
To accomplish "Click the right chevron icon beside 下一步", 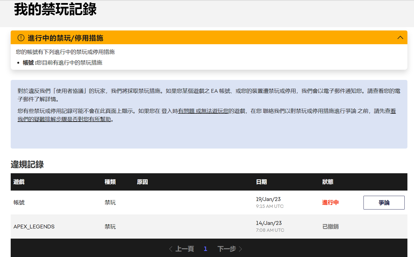I will click(x=240, y=249).
